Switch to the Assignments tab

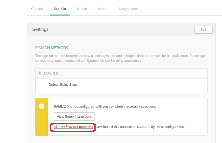[128, 9]
